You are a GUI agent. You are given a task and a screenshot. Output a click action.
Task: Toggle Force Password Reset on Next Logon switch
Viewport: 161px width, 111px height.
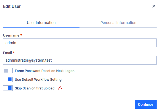(x=8, y=71)
